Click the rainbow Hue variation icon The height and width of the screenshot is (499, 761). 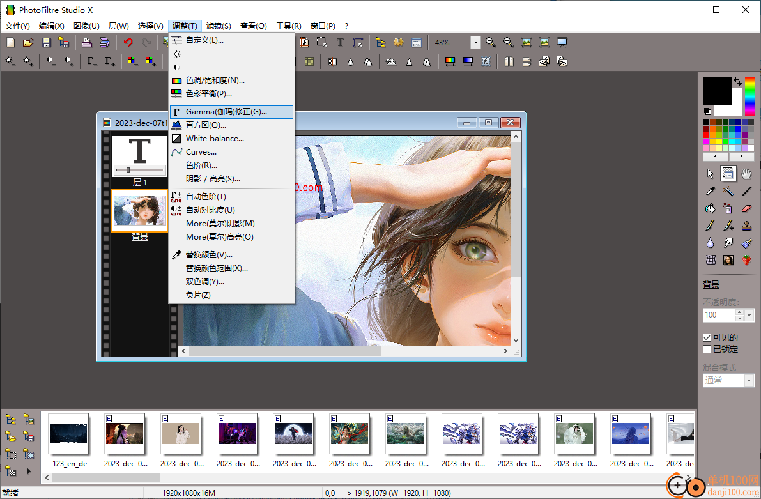(x=450, y=61)
